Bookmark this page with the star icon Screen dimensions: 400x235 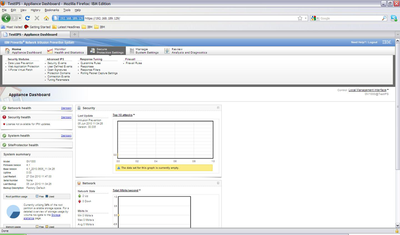(x=300, y=18)
